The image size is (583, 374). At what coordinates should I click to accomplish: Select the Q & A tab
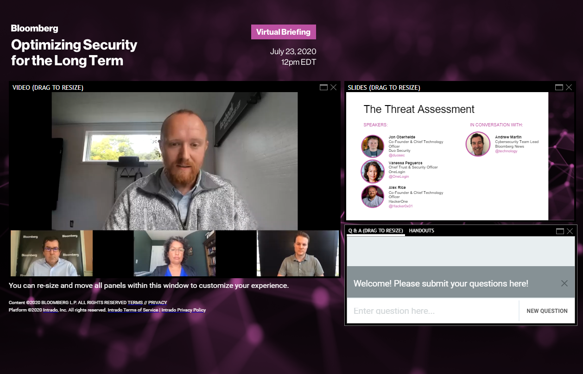pyautogui.click(x=375, y=231)
